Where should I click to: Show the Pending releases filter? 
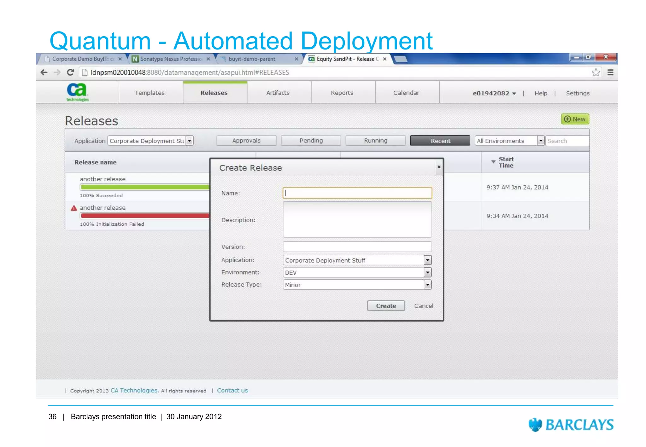(x=311, y=141)
